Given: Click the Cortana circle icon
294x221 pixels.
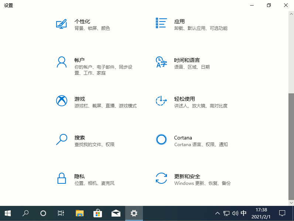Looking at the screenshot, I should (161, 139).
